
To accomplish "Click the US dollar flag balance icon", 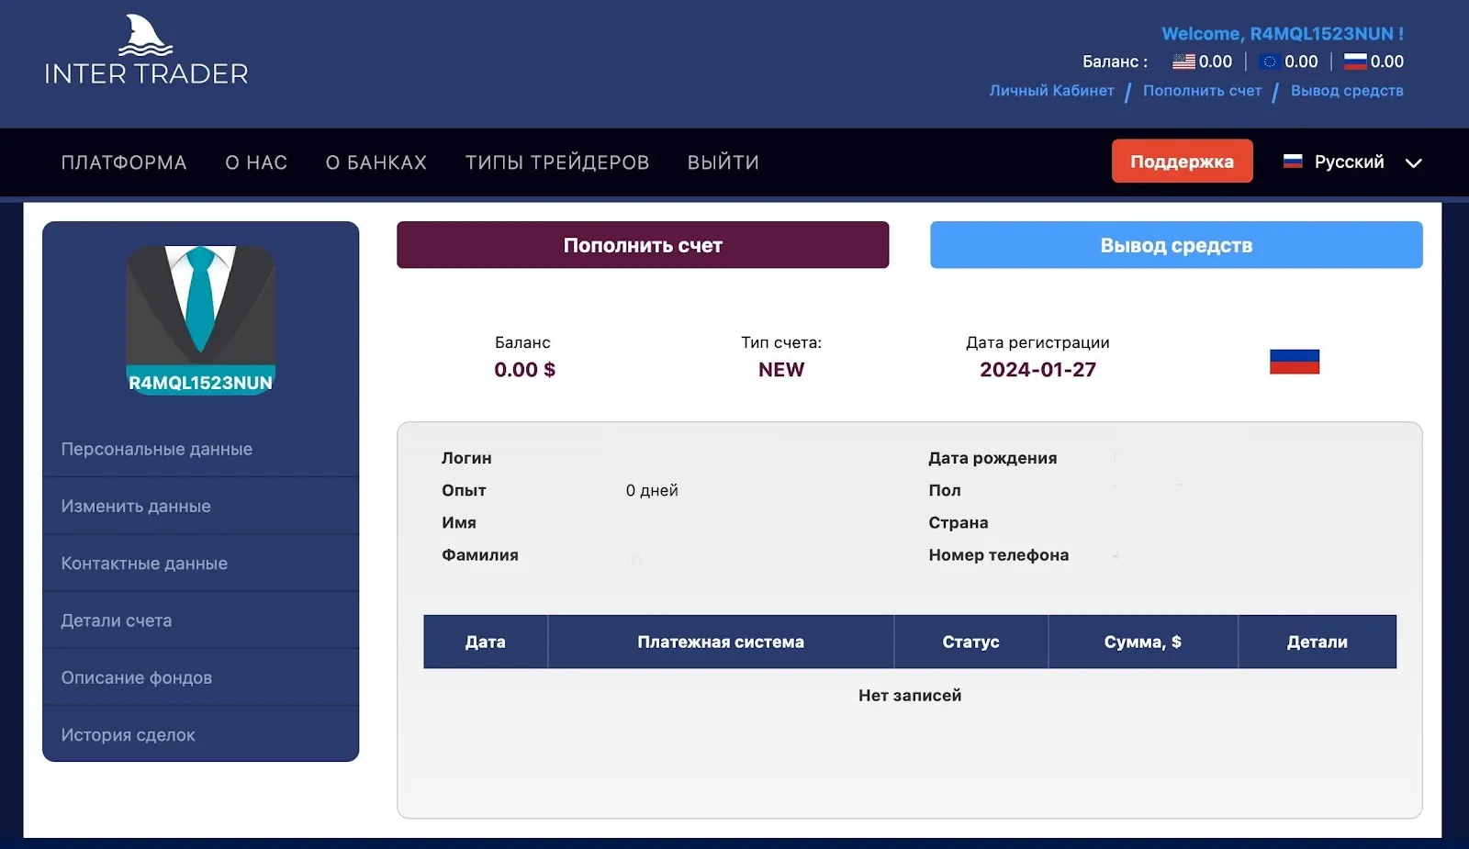I will click(x=1183, y=61).
